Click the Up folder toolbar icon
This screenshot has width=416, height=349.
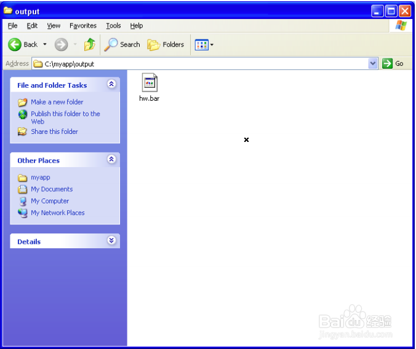[x=89, y=44]
